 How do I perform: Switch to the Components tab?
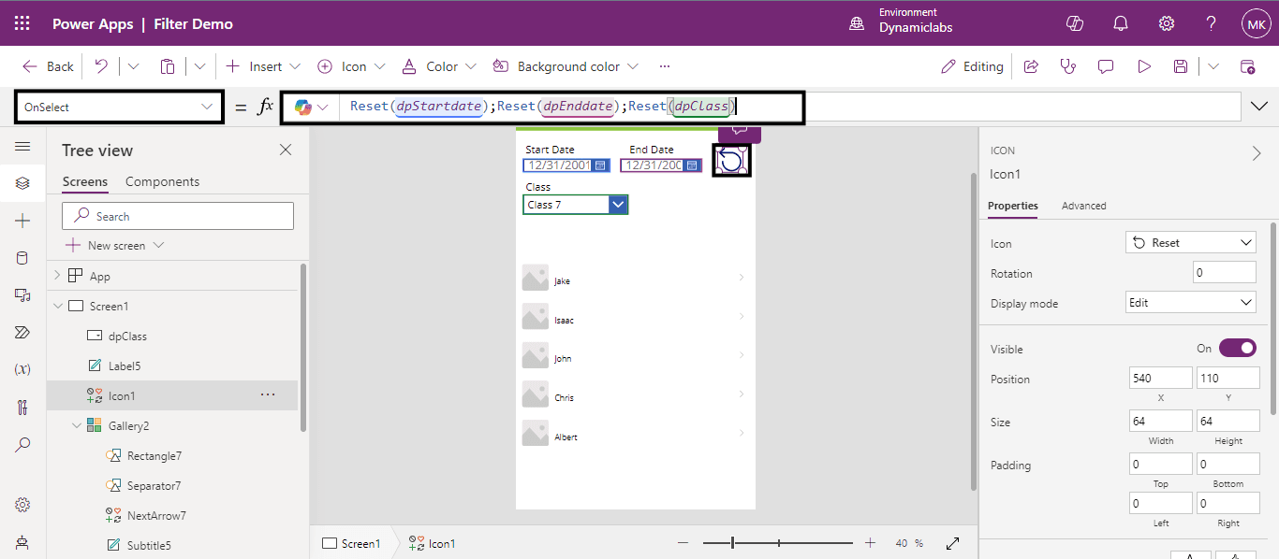[162, 181]
